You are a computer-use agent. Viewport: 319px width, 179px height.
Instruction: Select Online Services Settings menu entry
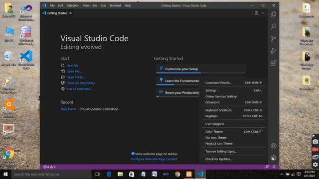pos(233,96)
